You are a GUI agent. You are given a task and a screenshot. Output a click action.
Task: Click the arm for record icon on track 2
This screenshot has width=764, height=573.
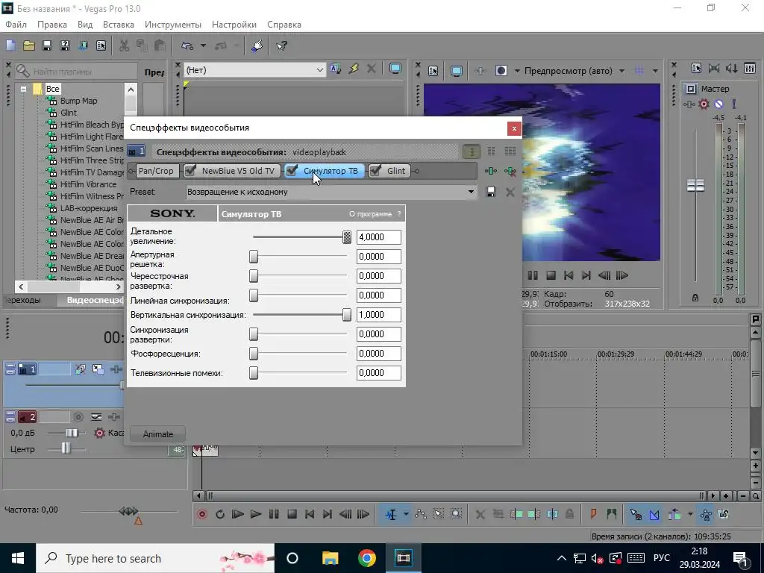(78, 417)
